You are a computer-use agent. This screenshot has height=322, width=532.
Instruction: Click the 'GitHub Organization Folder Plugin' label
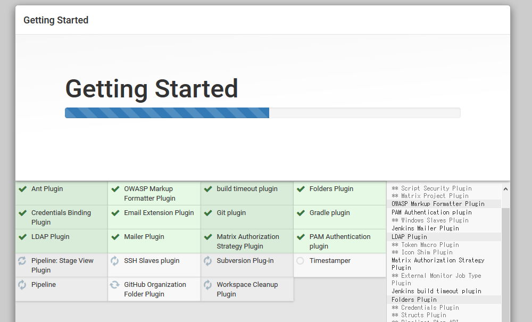point(155,290)
